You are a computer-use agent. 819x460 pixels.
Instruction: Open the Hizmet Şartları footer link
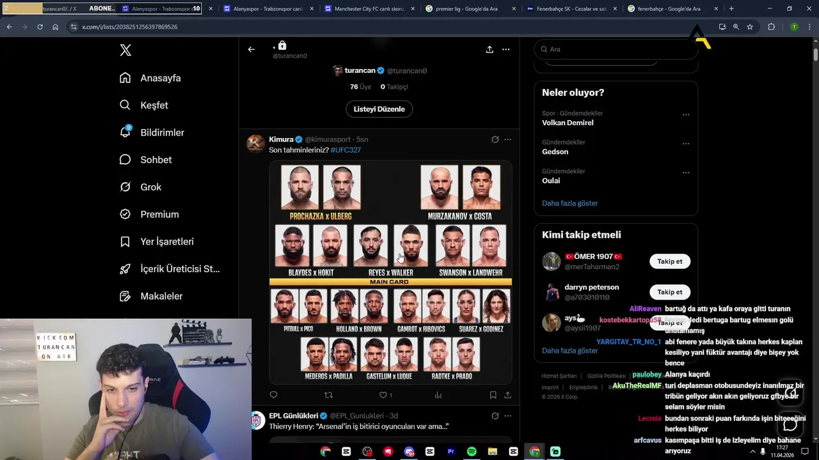pyautogui.click(x=559, y=376)
